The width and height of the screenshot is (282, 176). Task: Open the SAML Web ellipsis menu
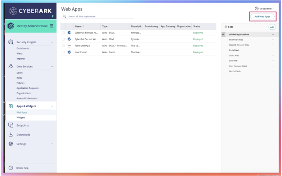[x=273, y=55]
